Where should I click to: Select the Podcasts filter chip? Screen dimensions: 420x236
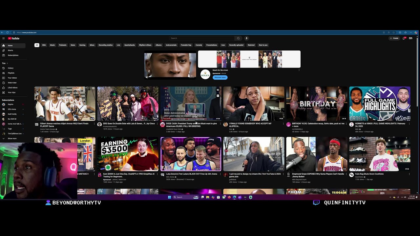click(63, 45)
